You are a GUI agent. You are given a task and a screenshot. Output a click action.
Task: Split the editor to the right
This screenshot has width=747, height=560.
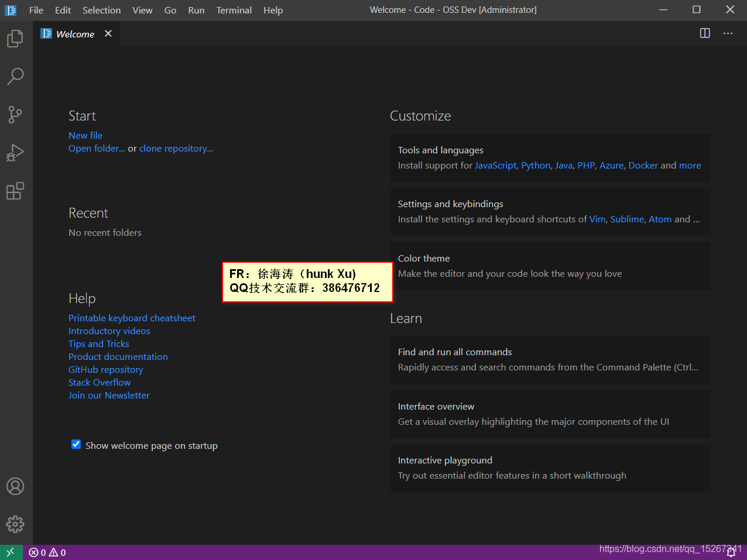pyautogui.click(x=705, y=33)
